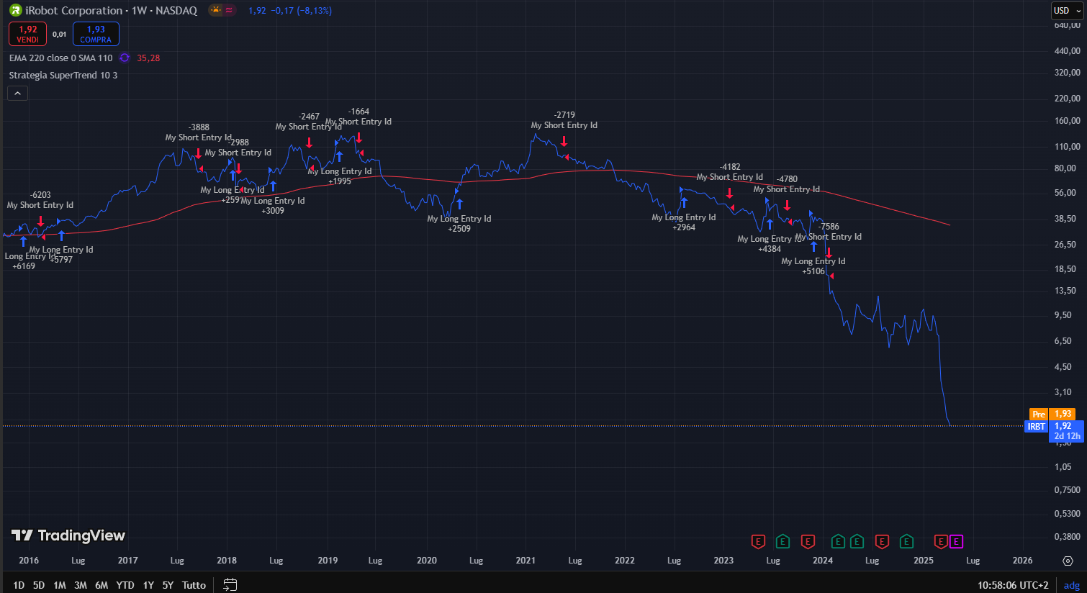This screenshot has width=1087, height=593.
Task: Open chart settings hexagon gear icon
Action: click(1068, 561)
